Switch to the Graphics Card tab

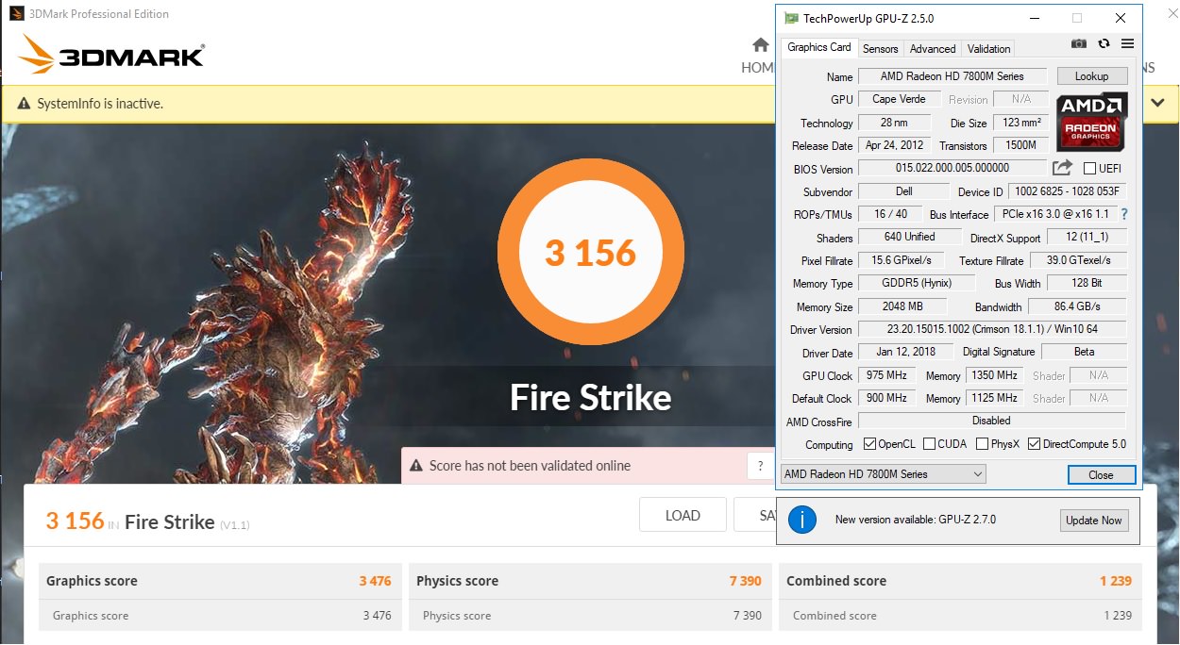click(819, 47)
